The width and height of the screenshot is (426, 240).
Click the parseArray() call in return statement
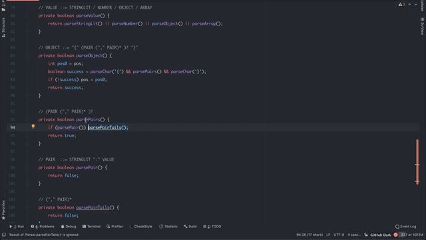pyautogui.click(x=206, y=24)
